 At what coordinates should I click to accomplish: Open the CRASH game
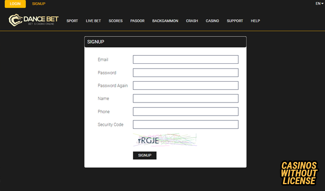(192, 21)
